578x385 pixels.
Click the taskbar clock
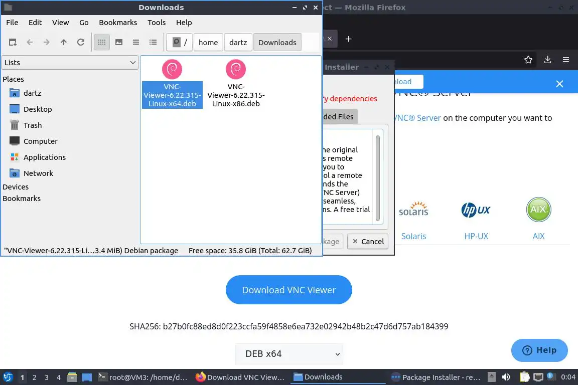pos(567,377)
